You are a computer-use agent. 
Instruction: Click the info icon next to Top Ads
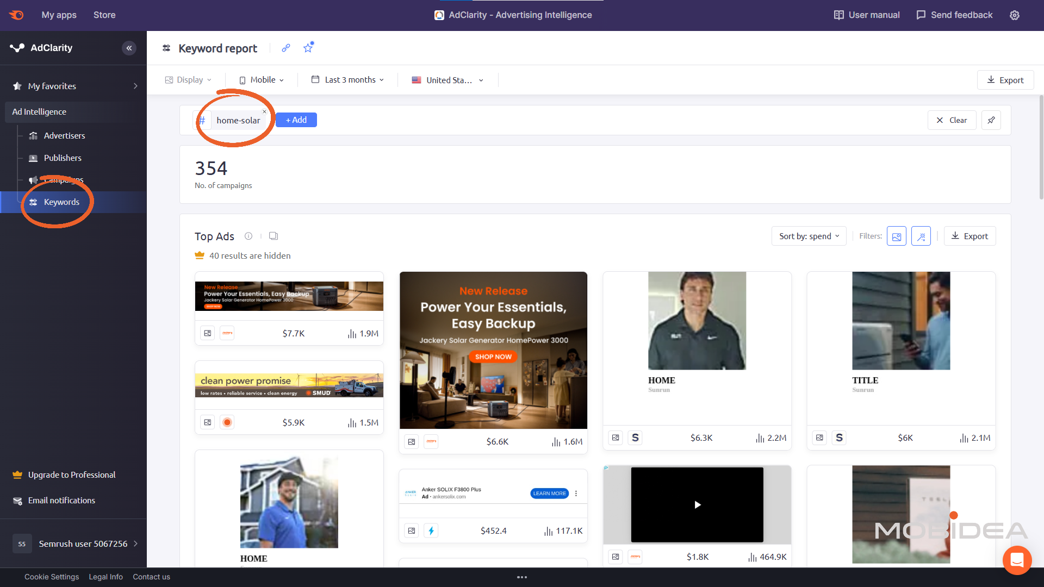(x=248, y=236)
